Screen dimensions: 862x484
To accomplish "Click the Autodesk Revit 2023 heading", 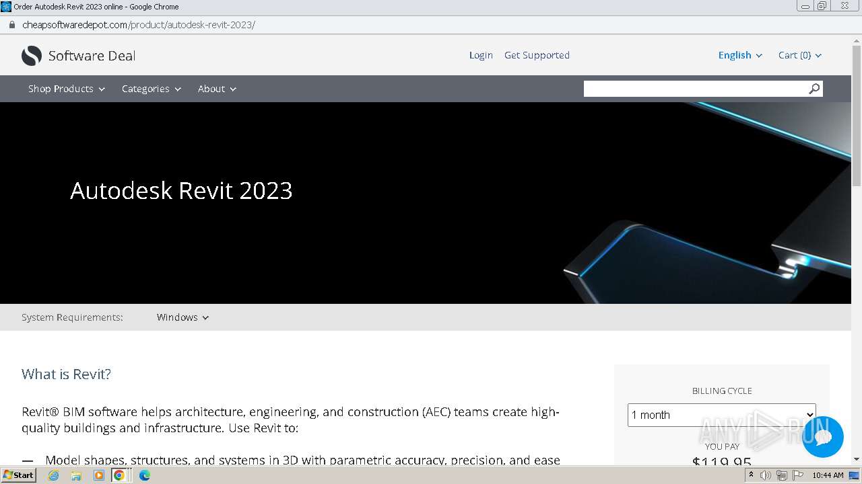I will [x=181, y=191].
